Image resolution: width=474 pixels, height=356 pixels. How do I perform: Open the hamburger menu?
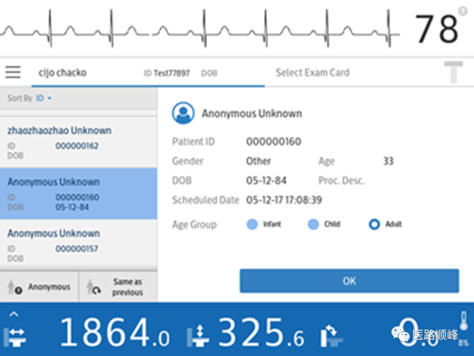(x=13, y=72)
